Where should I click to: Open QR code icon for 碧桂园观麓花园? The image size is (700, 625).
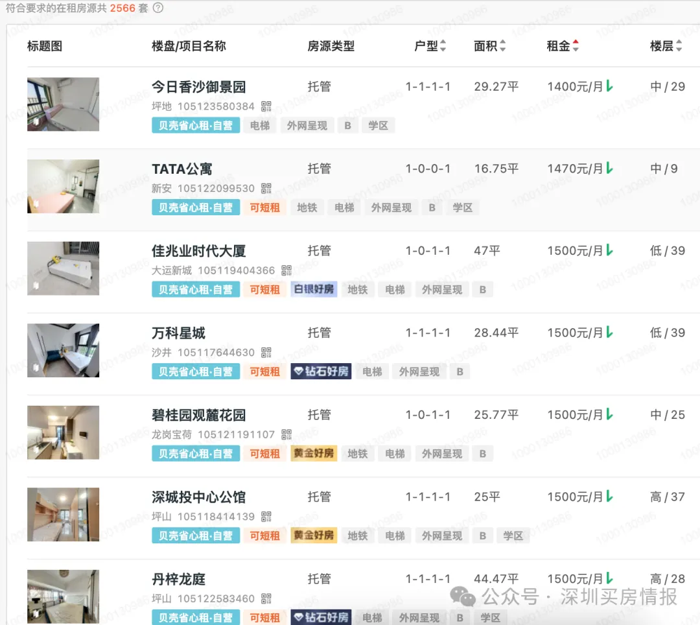pyautogui.click(x=286, y=434)
